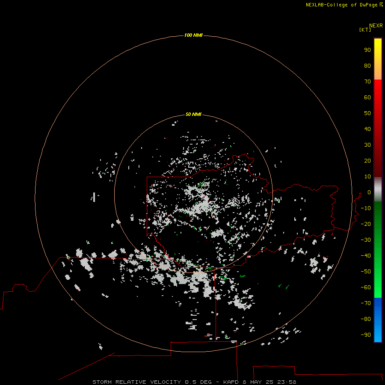Image resolution: width=385 pixels, height=385 pixels.
Task: Click the positive 50 value on the velocity scale
Action: click(367, 113)
